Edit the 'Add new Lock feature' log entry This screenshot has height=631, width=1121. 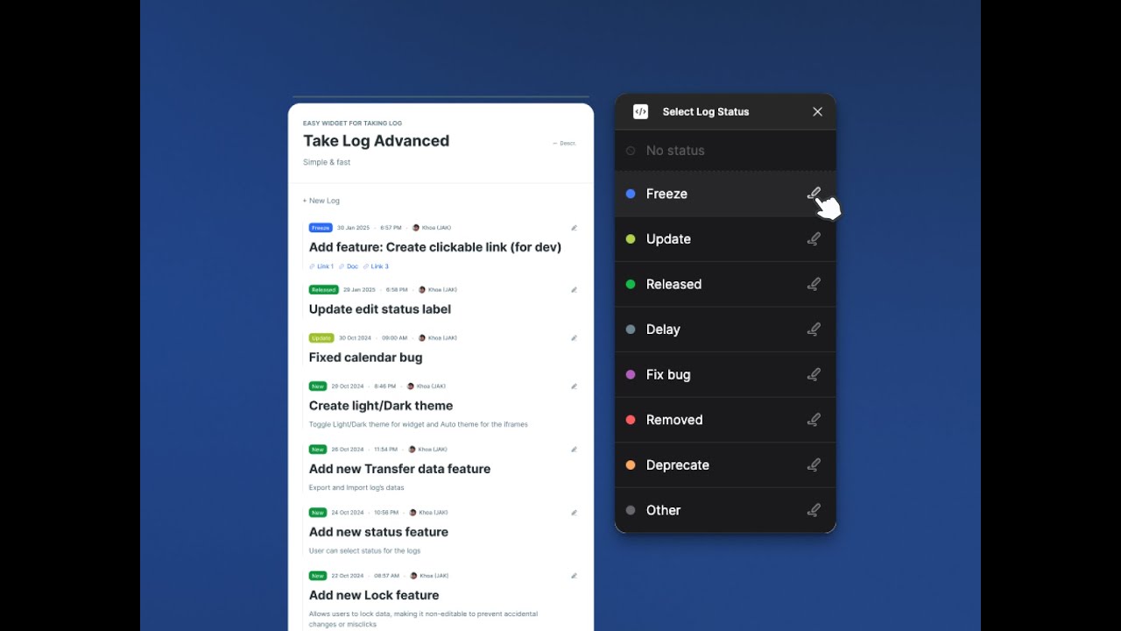pos(575,576)
